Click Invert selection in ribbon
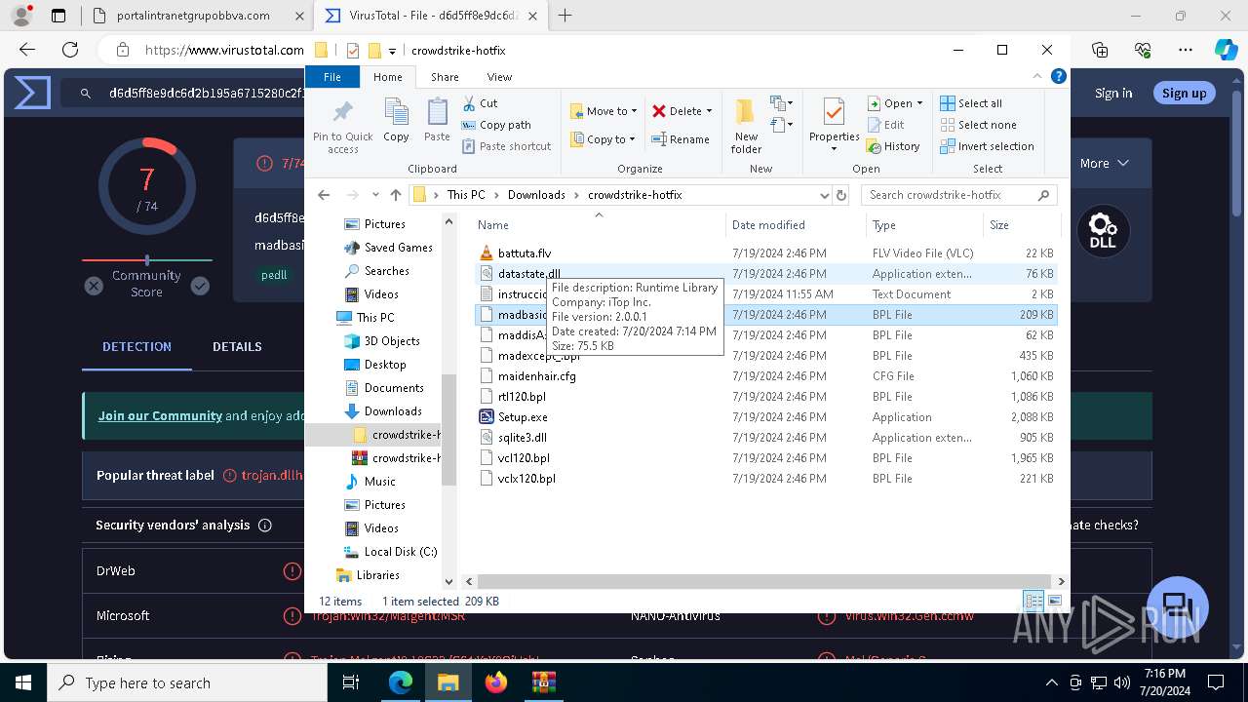This screenshot has width=1248, height=702. point(987,146)
